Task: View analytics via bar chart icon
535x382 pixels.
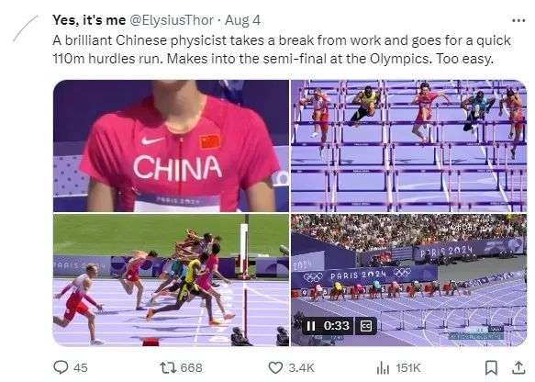Action: [x=383, y=367]
